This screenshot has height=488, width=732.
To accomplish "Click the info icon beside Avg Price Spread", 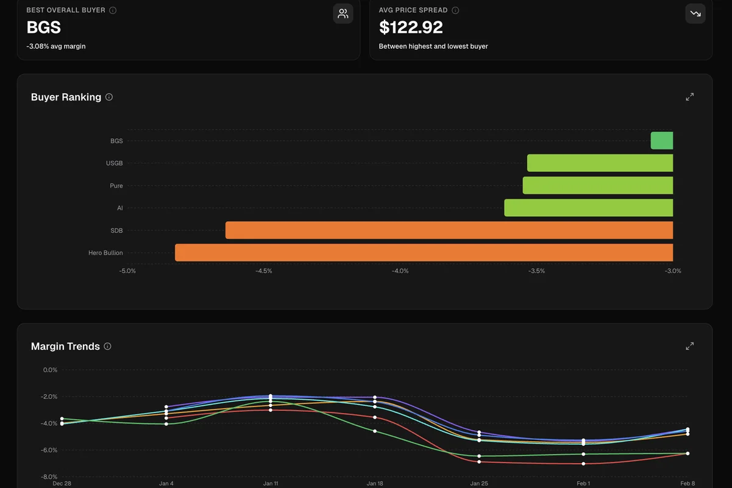I will [x=455, y=10].
